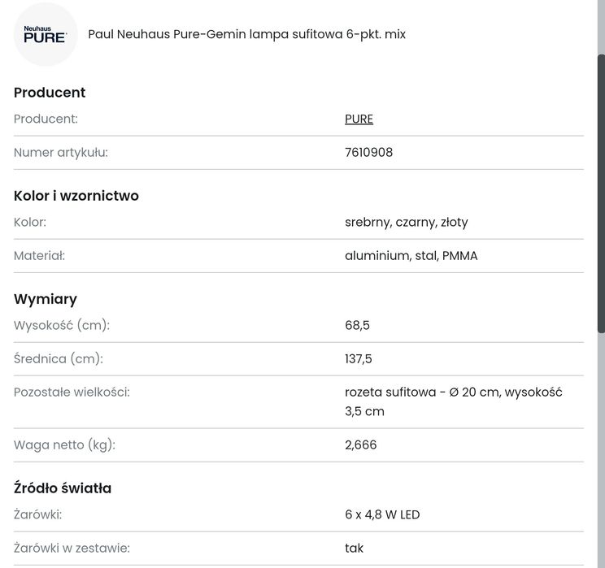Click the Żarówki w zestawie value tak
This screenshot has height=568, width=605.
pyautogui.click(x=354, y=548)
